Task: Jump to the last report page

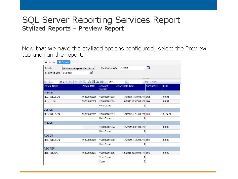Action: (x=70, y=82)
